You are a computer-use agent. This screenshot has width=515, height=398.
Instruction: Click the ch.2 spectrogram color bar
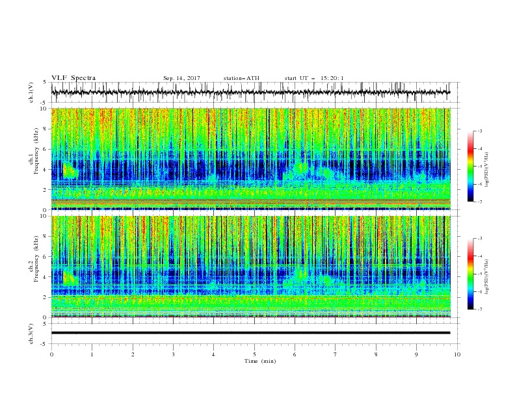click(470, 274)
